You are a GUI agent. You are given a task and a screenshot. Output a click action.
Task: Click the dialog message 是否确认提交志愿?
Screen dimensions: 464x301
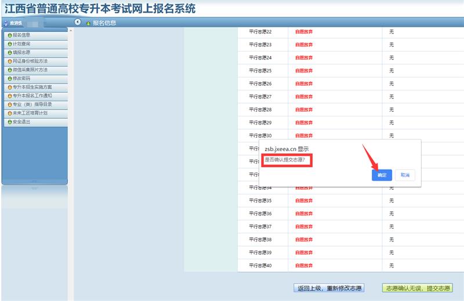pos(285,160)
